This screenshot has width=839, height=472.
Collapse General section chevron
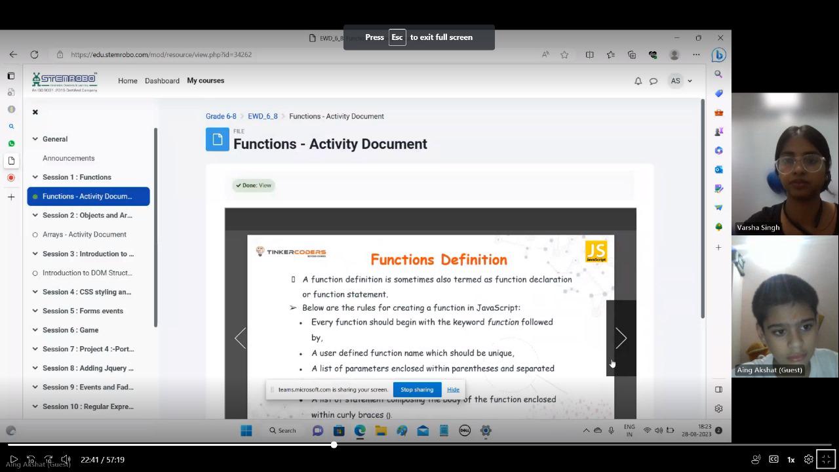pos(35,139)
